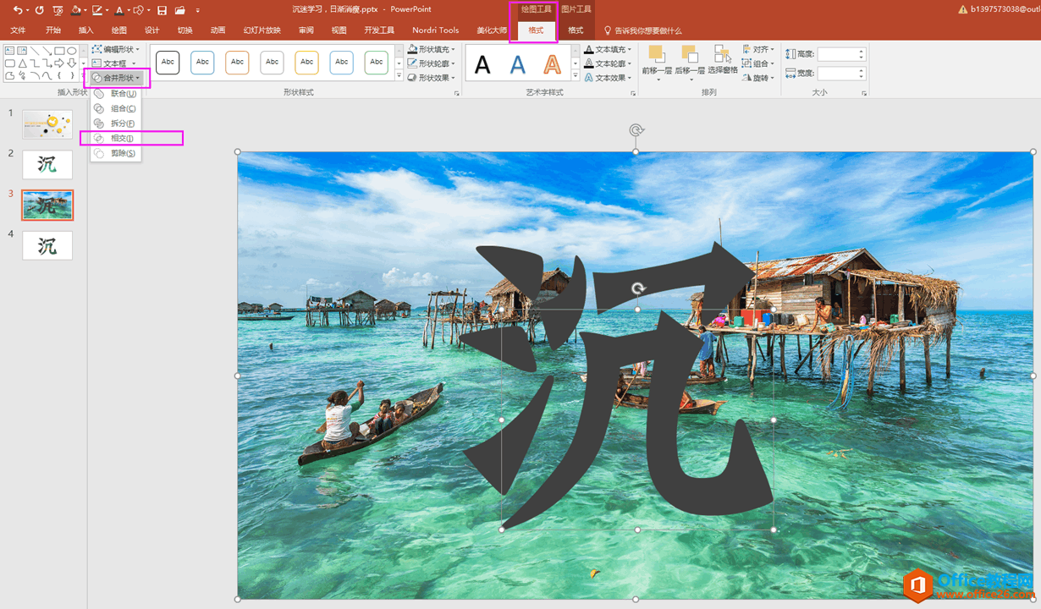This screenshot has width=1041, height=609.
Task: Open the 对齐 align dropdown
Action: [758, 50]
